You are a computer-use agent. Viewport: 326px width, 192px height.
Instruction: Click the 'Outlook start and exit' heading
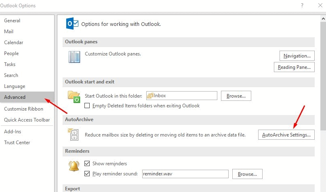tap(90, 82)
